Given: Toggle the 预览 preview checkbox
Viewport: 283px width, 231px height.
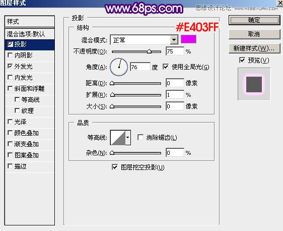Looking at the screenshot, I should (x=242, y=60).
